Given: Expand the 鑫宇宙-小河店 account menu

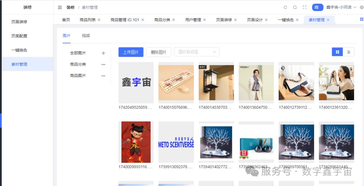Looking at the screenshot, I should coord(341,7).
